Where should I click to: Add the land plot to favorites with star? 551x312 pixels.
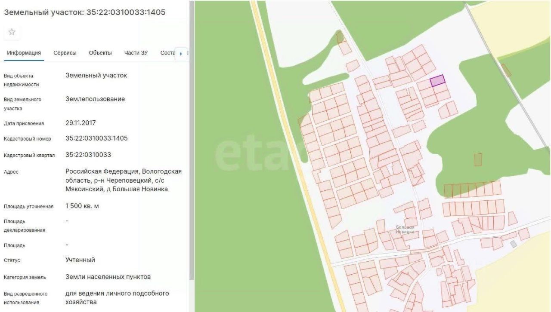coord(12,32)
